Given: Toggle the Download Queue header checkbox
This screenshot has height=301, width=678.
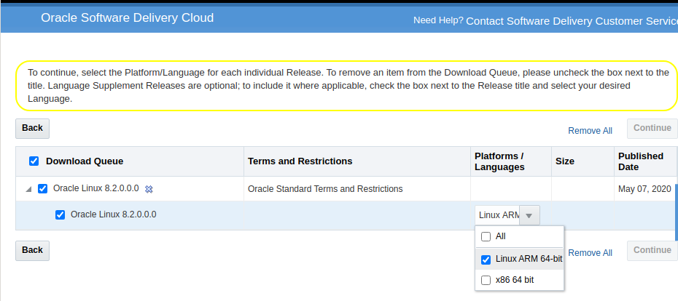Looking at the screenshot, I should (x=34, y=161).
